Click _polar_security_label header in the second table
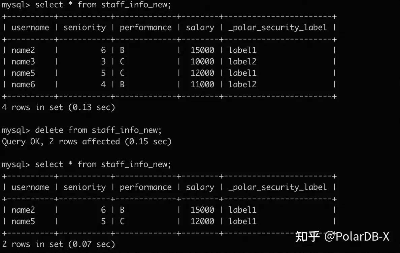This screenshot has height=253, width=400. (x=277, y=187)
